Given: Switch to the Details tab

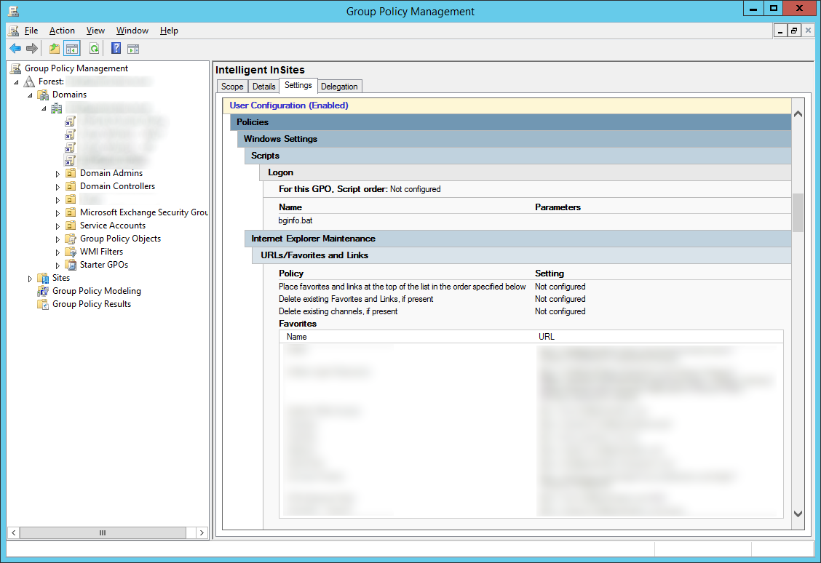Looking at the screenshot, I should pos(264,87).
